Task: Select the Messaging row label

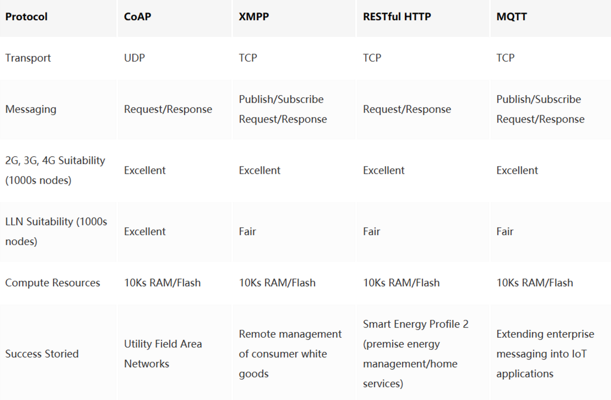Action: click(31, 109)
